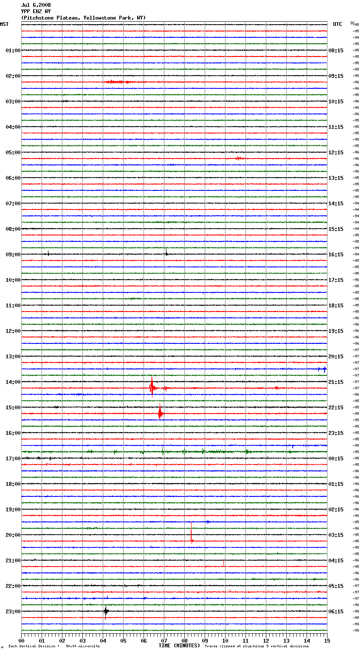Click the tall red spike after 20:00 MST
This screenshot has width=361, height=652.
[192, 533]
